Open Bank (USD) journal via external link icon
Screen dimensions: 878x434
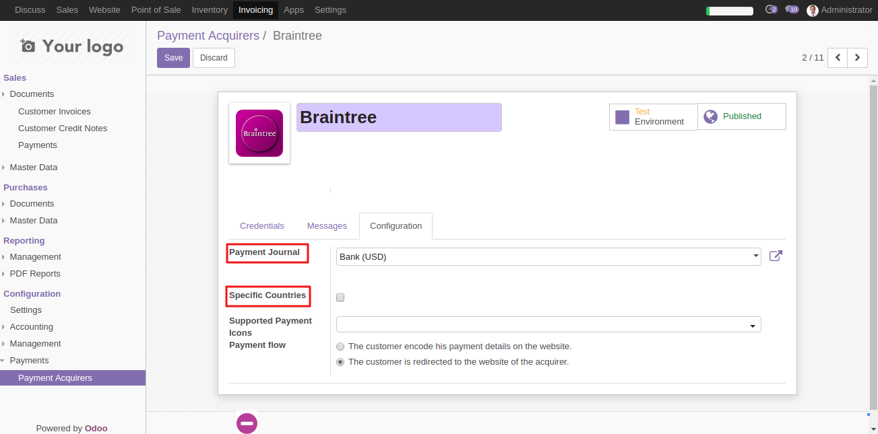click(x=776, y=256)
